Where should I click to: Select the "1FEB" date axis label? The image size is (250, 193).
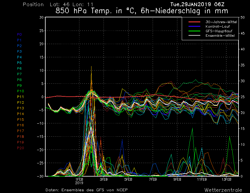[79, 179]
